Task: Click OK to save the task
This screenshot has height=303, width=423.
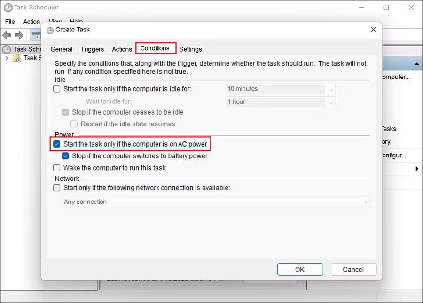Action: 300,269
